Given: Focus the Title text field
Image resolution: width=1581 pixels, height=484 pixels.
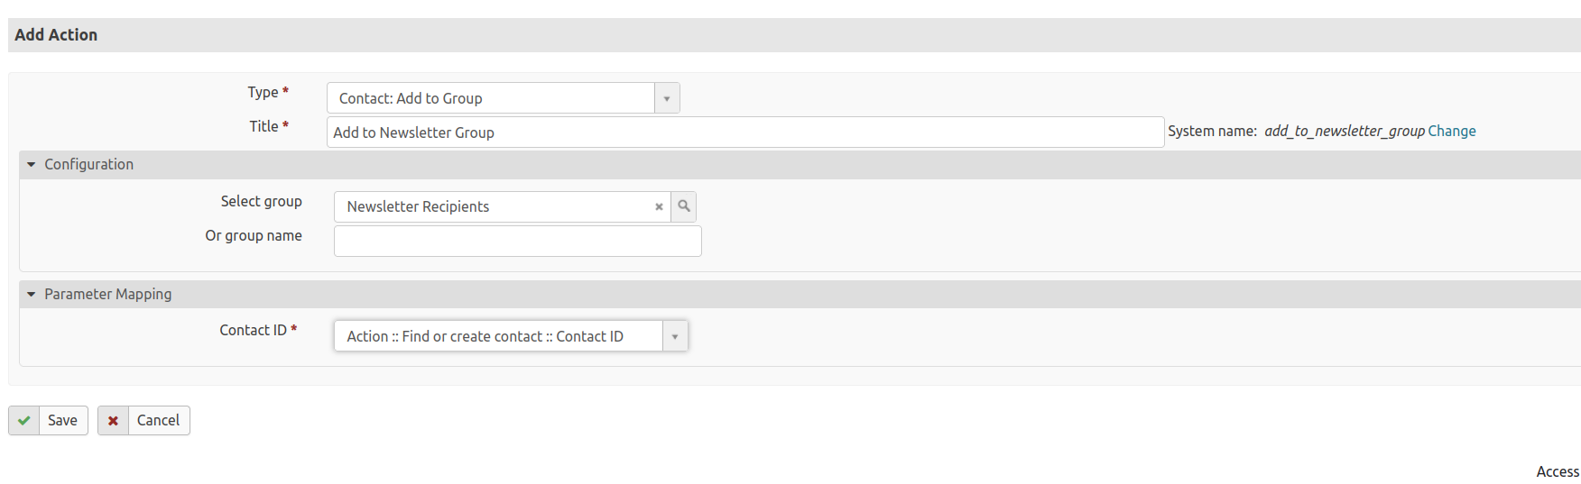Looking at the screenshot, I should (x=744, y=132).
